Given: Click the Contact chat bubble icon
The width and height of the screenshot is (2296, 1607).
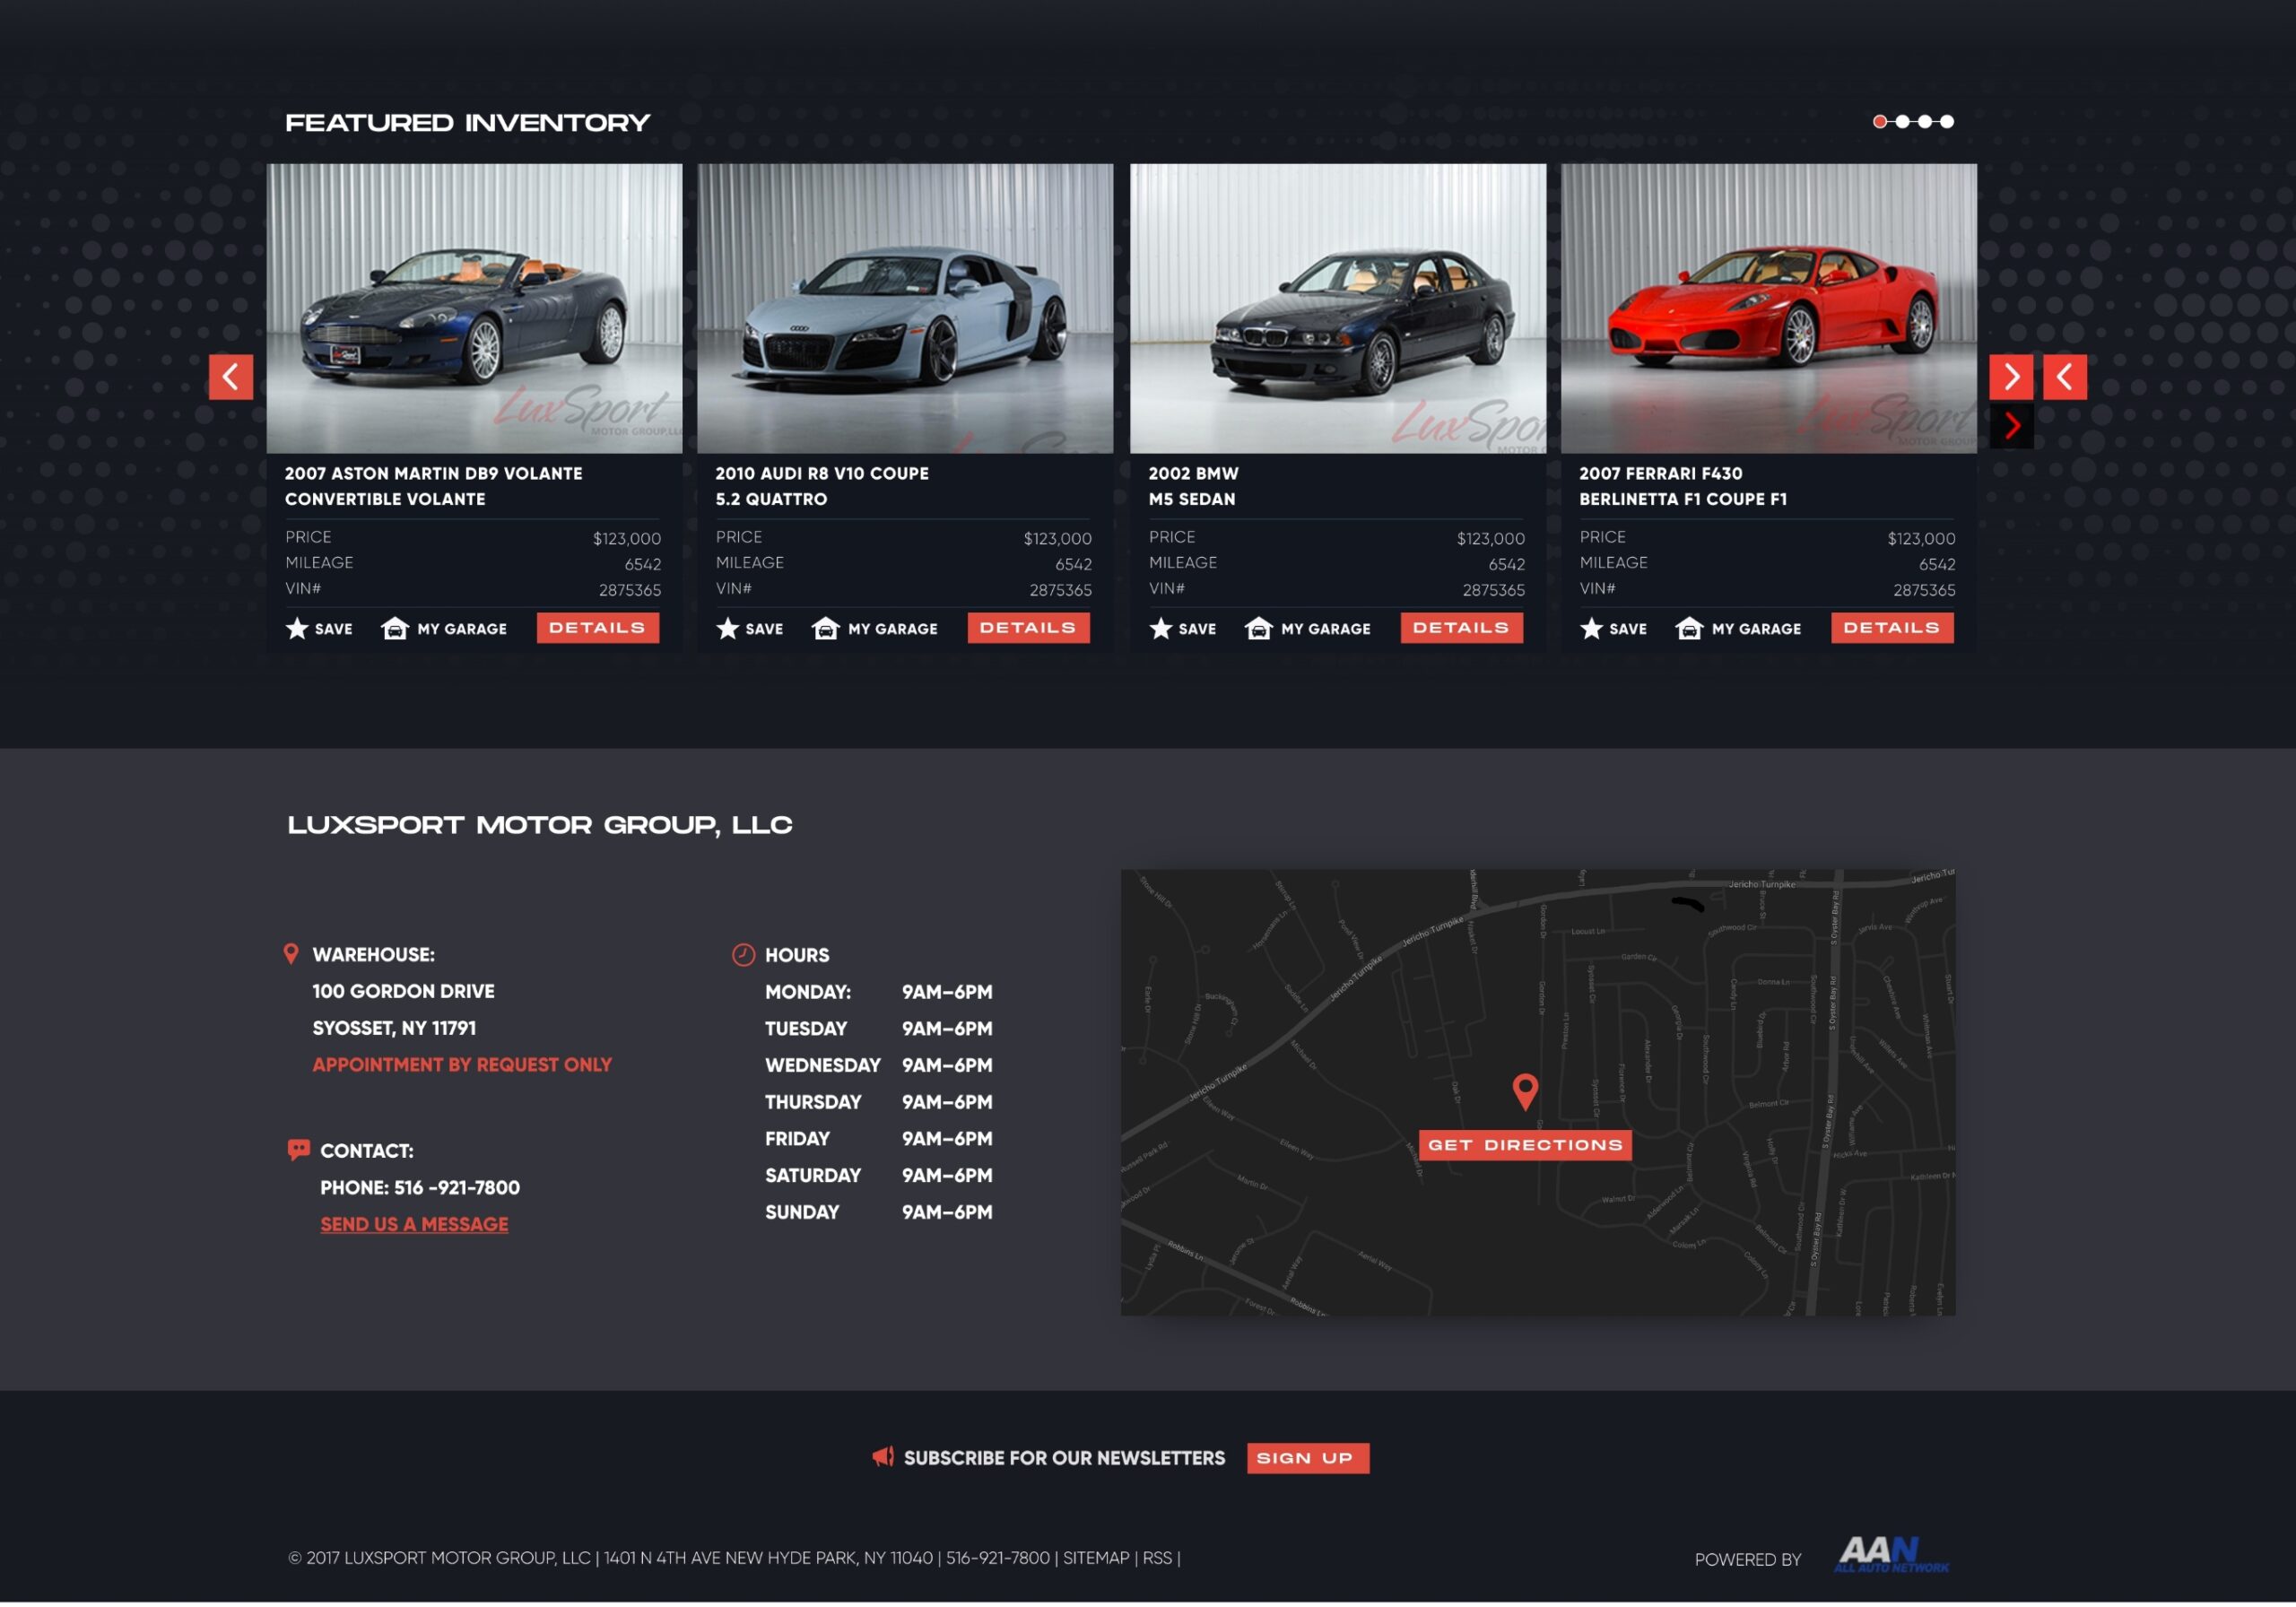Looking at the screenshot, I should pos(298,1151).
